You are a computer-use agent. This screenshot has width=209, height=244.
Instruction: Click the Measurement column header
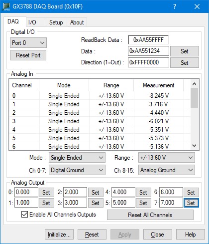tap(159, 85)
